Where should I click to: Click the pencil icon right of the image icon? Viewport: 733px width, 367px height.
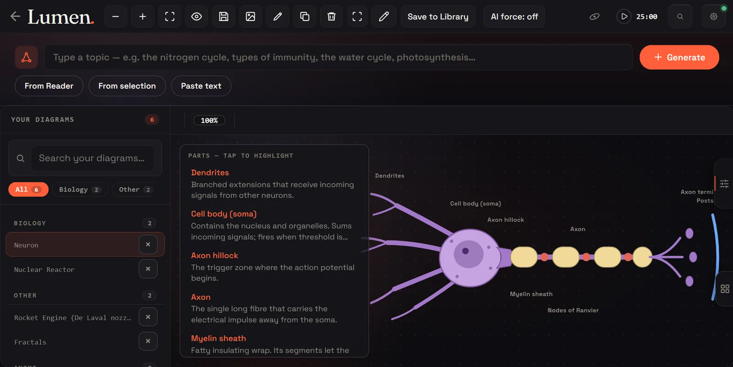(278, 16)
